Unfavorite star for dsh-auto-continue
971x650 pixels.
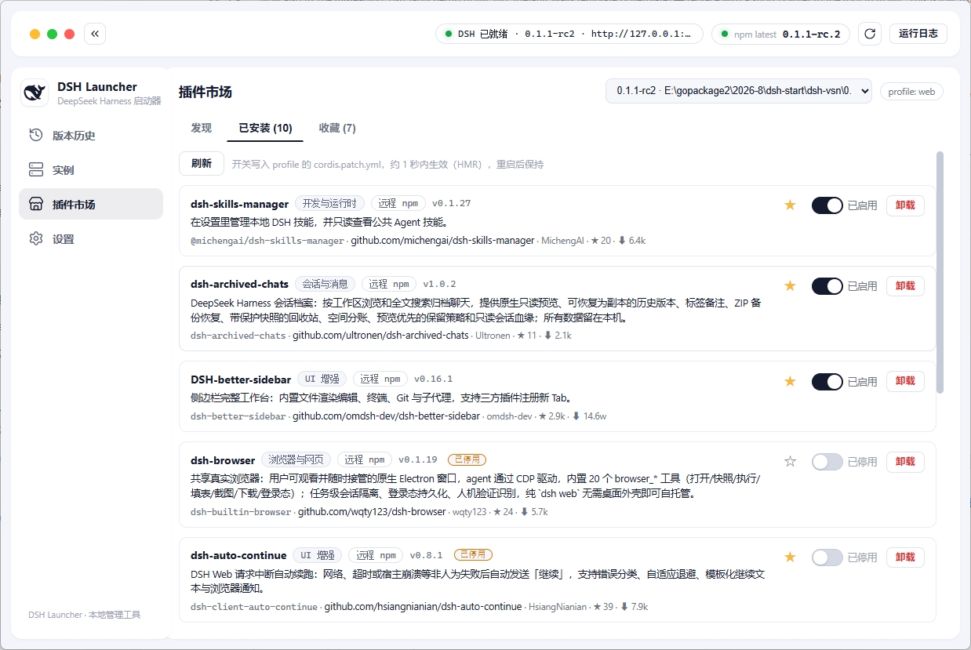[790, 557]
